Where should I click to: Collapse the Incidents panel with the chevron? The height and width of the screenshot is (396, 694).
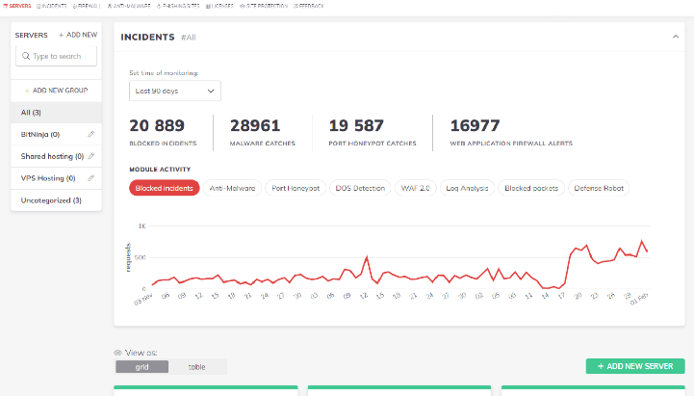point(675,37)
